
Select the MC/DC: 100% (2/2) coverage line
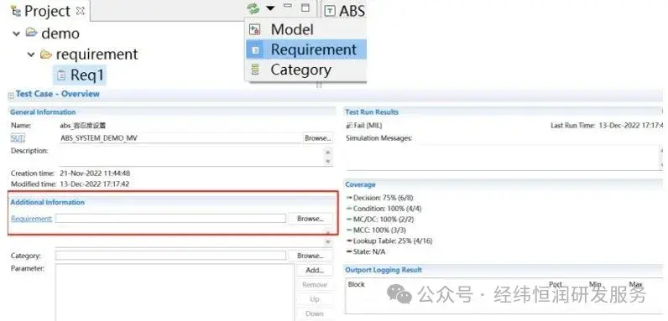click(380, 220)
